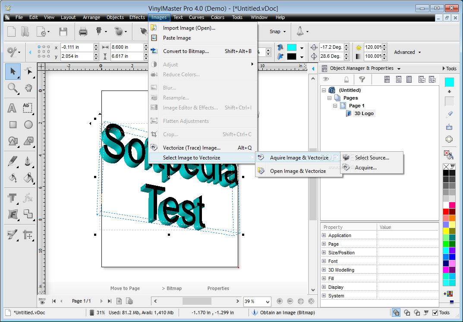Open the Advanced dropdown

click(x=407, y=52)
